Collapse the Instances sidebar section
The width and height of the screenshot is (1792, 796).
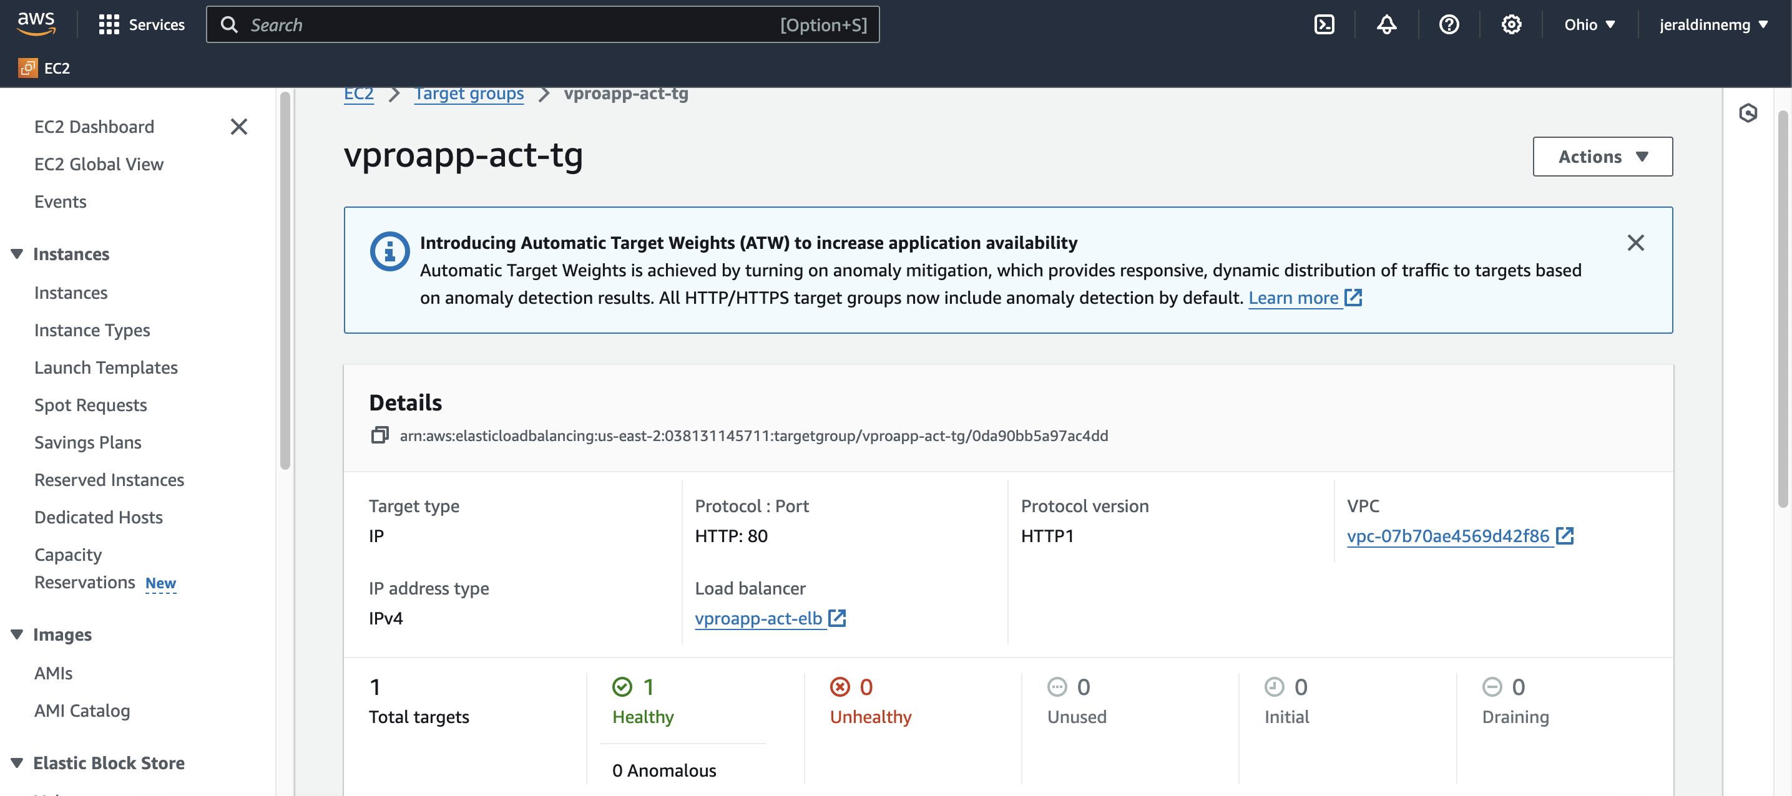pyautogui.click(x=17, y=254)
